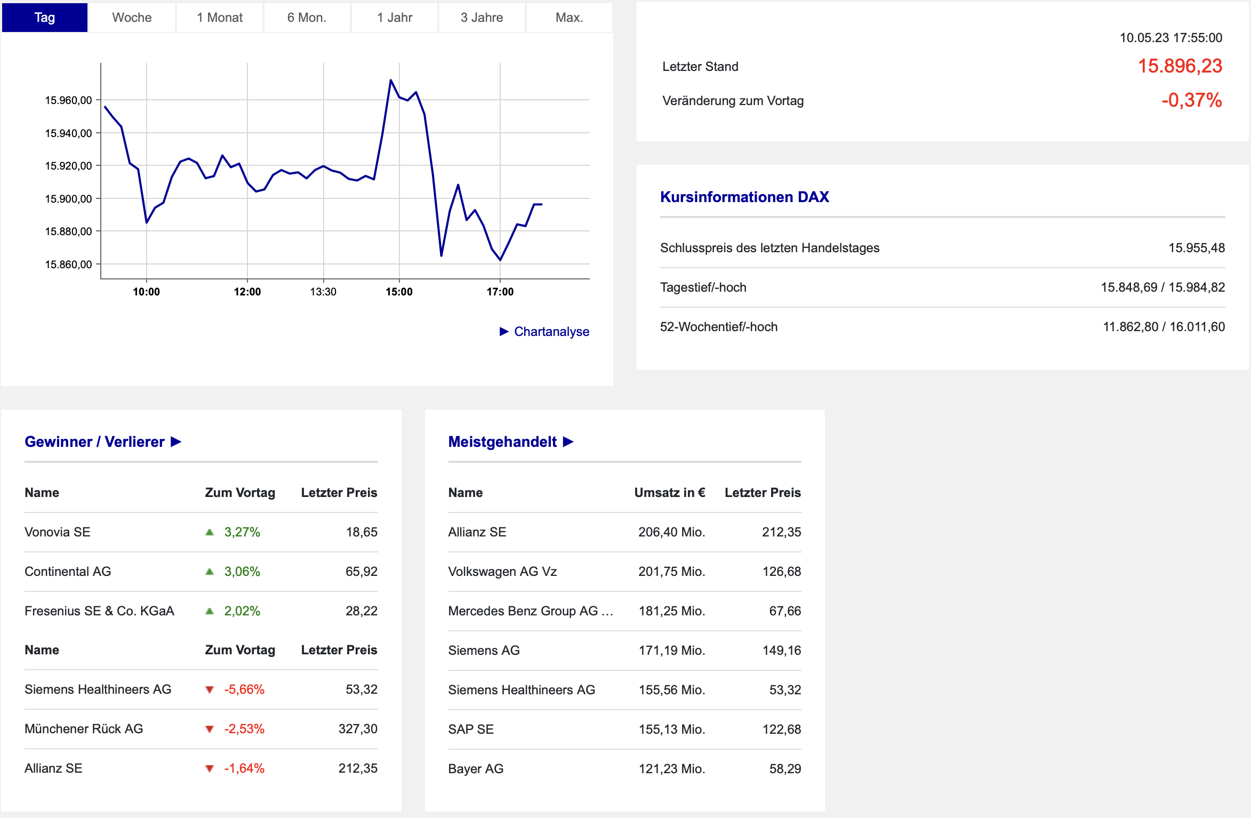Switch to the 1 Jahr tab
This screenshot has width=1251, height=818.
[x=395, y=18]
